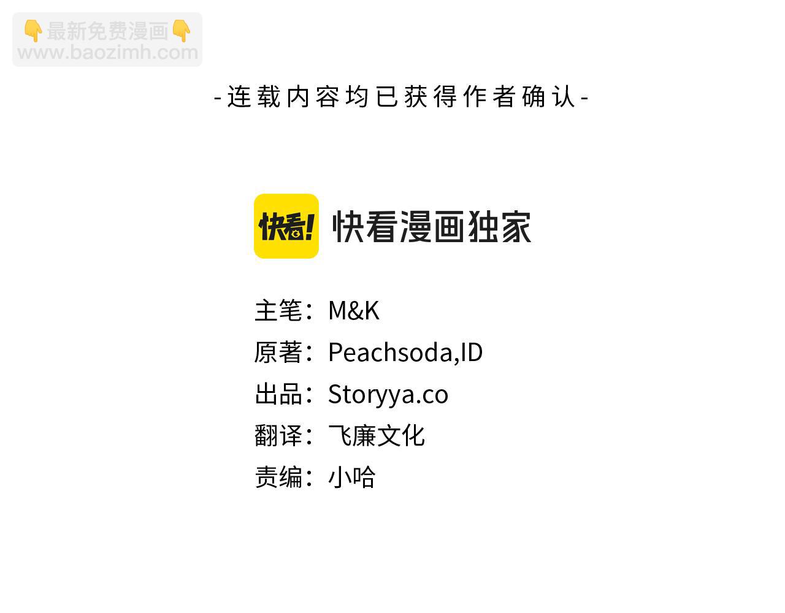Click the 主笔 label
The image size is (785, 613).
(x=279, y=310)
